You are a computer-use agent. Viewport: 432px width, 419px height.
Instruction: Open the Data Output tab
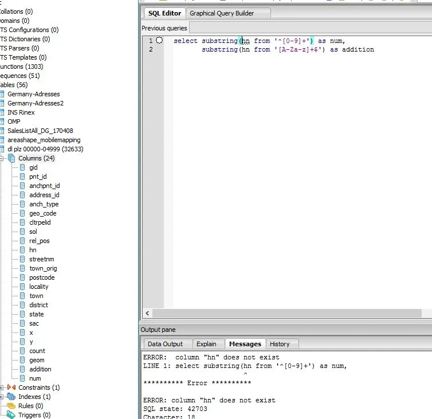point(165,344)
